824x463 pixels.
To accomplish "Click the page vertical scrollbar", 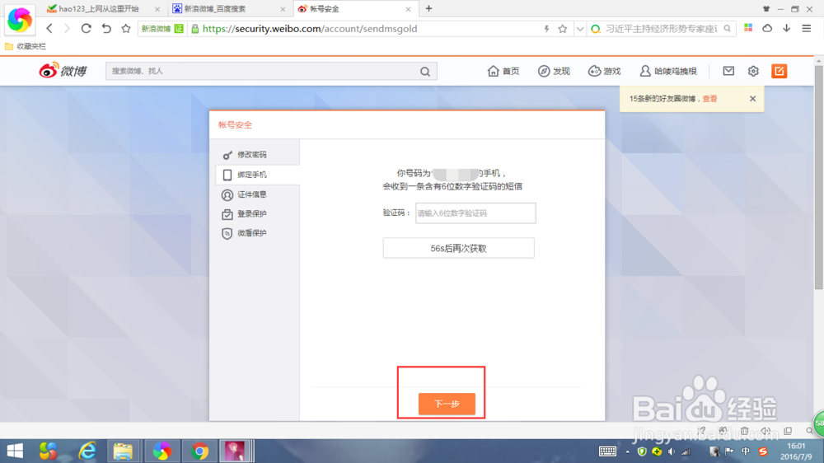I will click(819, 179).
